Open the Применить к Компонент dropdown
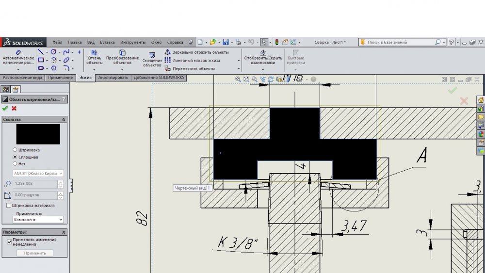 coord(38,220)
